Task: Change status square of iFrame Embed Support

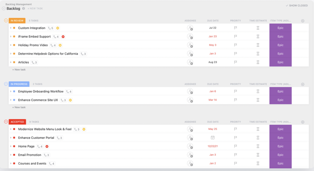Action: 14,37
